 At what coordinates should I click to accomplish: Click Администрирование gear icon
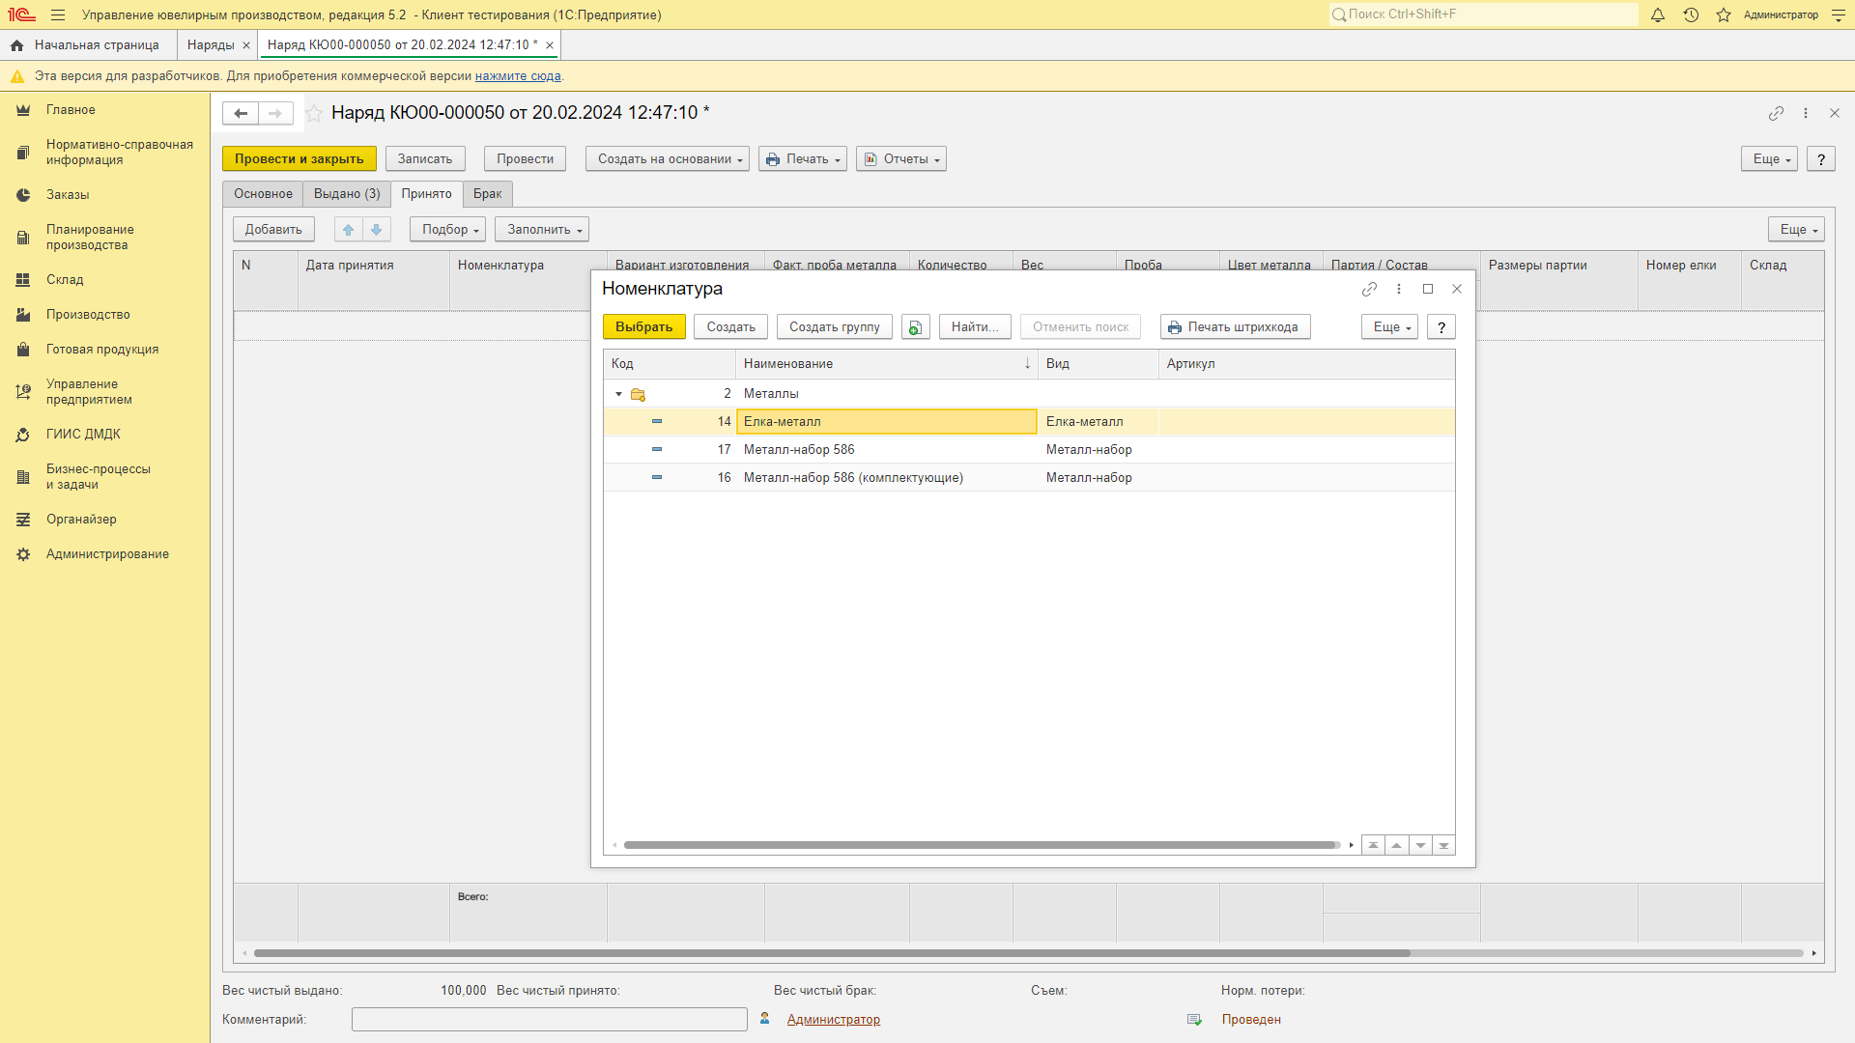pos(23,554)
